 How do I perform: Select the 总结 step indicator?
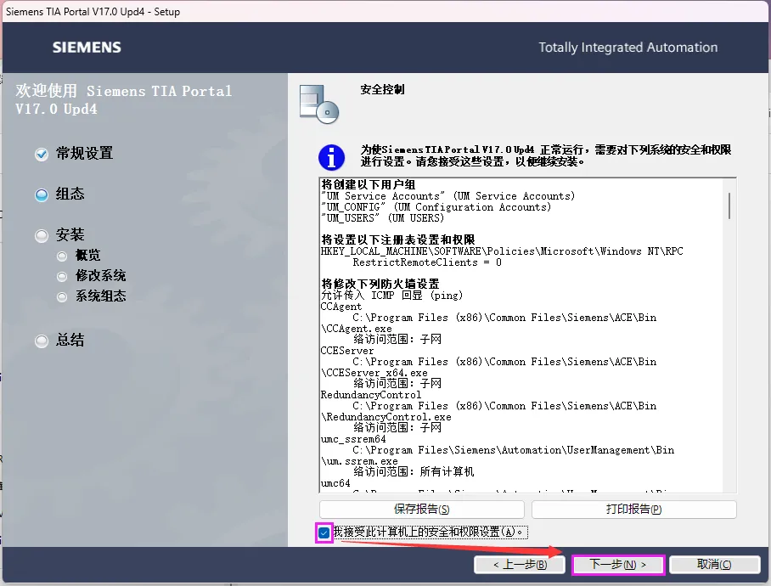(x=42, y=341)
